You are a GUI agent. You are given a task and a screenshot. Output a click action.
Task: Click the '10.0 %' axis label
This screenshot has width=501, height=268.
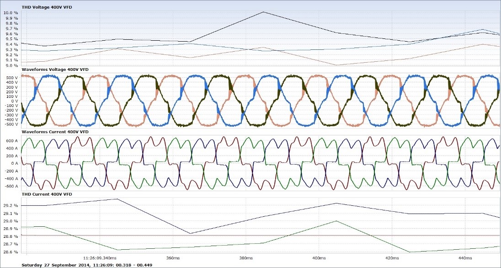click(10, 13)
